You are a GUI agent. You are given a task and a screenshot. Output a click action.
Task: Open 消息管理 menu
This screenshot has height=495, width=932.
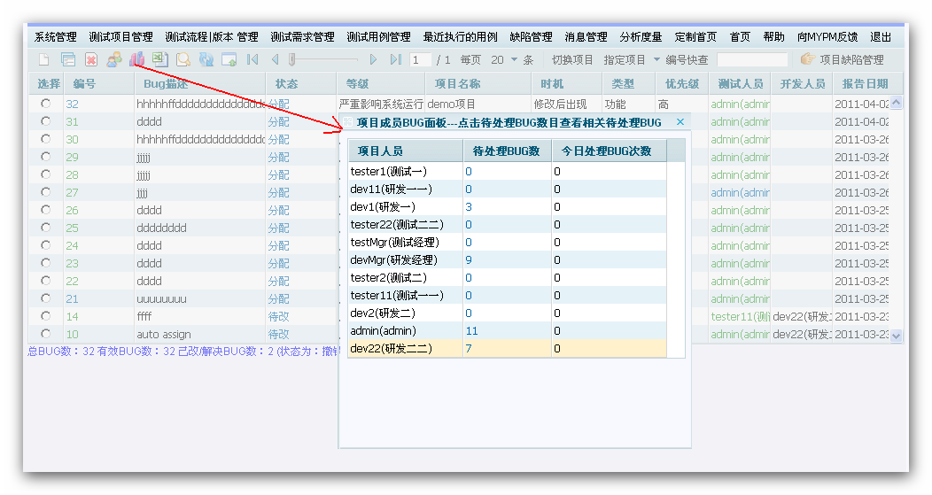[586, 37]
